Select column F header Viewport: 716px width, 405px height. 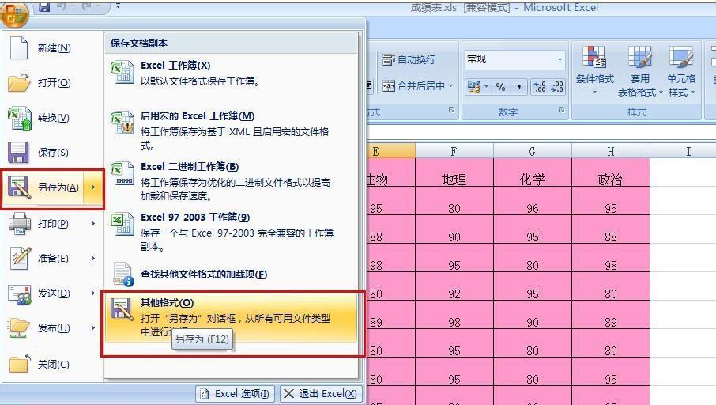point(454,151)
